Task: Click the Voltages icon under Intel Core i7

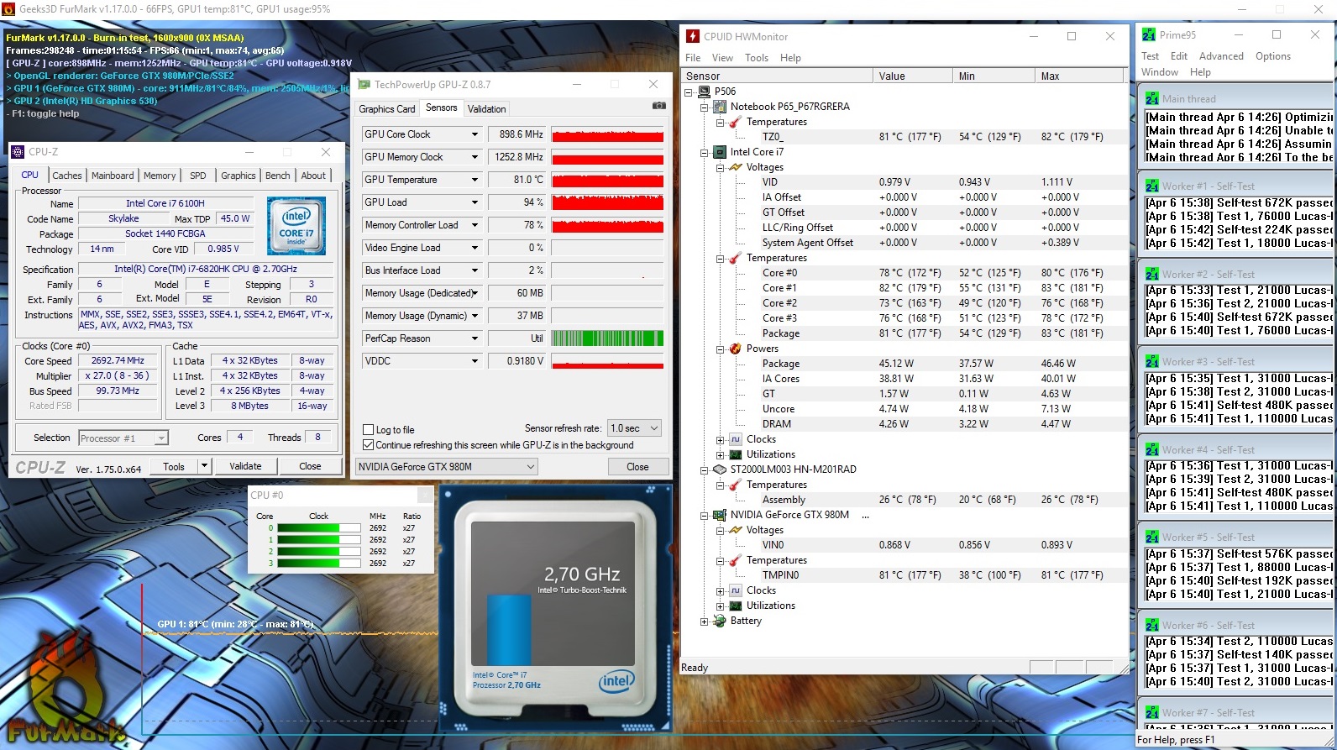Action: (x=736, y=167)
